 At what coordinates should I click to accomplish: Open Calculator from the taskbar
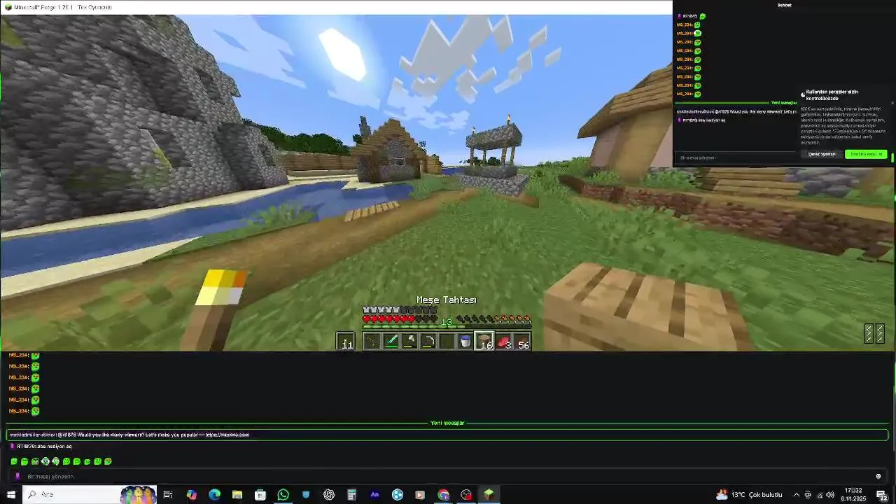[x=351, y=495]
